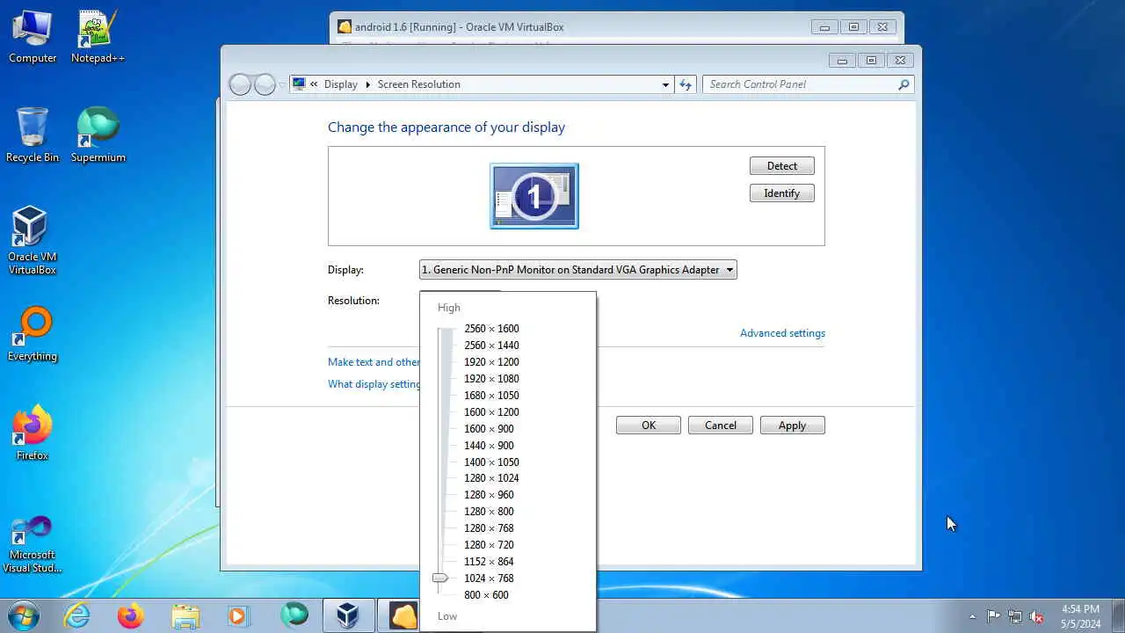1125x633 pixels.
Task: Switch to VirtualBox Manager taskbar button
Action: (348, 615)
